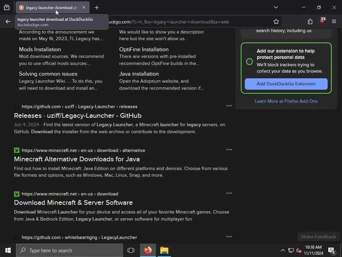The image size is (342, 257).
Task: Open the minecraft.net download alternative URL
Action: click(x=83, y=150)
